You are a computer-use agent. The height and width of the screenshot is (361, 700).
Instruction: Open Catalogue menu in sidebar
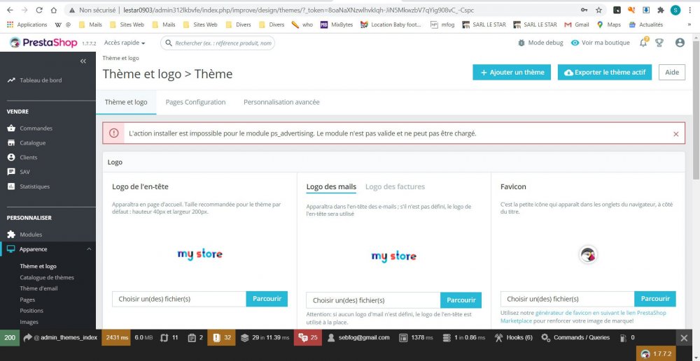(27, 143)
